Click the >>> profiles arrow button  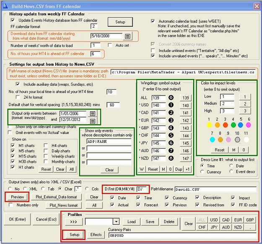click(73, 222)
